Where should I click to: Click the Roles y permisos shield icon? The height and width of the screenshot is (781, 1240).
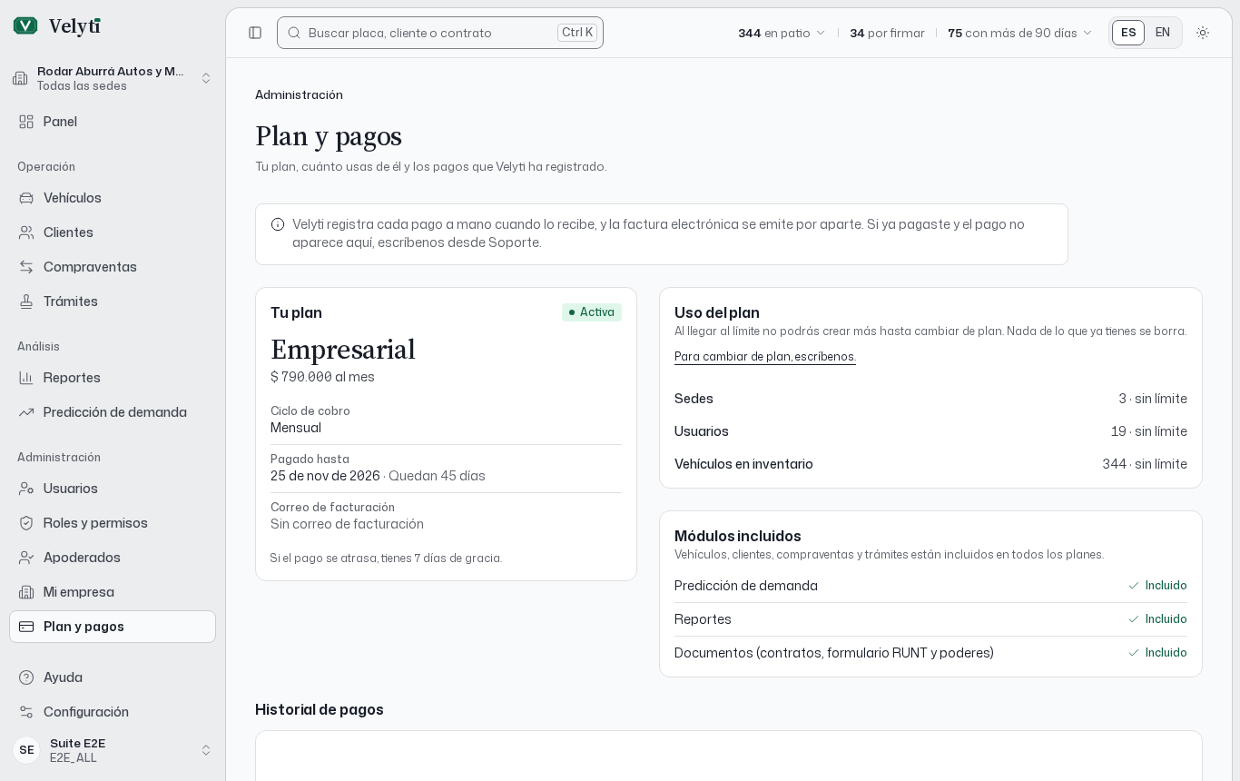(26, 523)
